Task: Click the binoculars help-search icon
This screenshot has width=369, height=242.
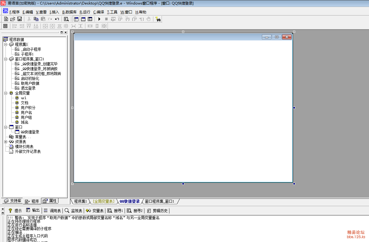Action: [158, 19]
